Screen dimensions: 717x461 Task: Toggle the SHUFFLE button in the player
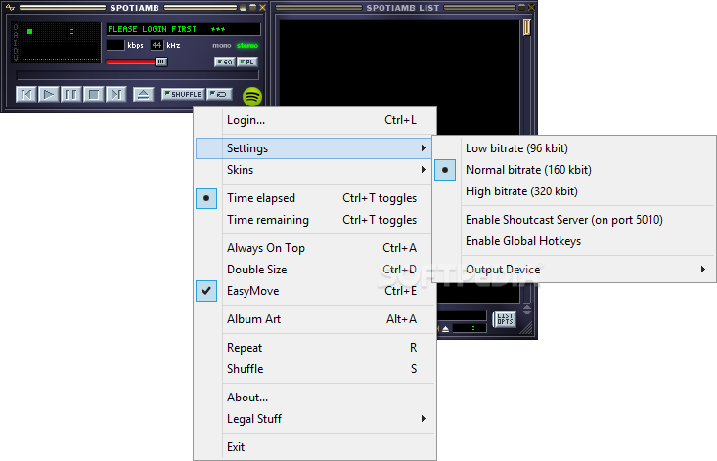tap(183, 94)
